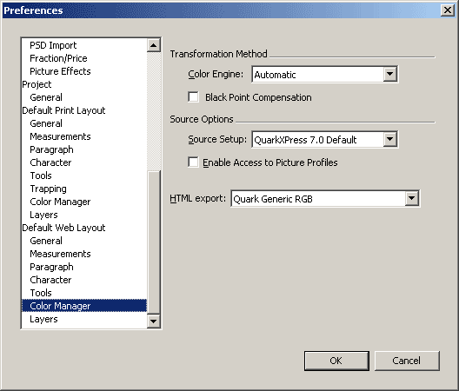This screenshot has height=391, width=459.
Task: Close the Preferences dialog with X
Action: (448, 10)
